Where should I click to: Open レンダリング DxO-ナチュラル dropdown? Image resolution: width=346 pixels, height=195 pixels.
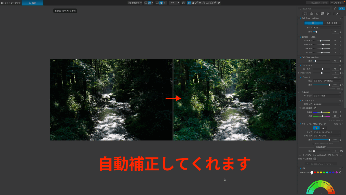tap(327, 136)
